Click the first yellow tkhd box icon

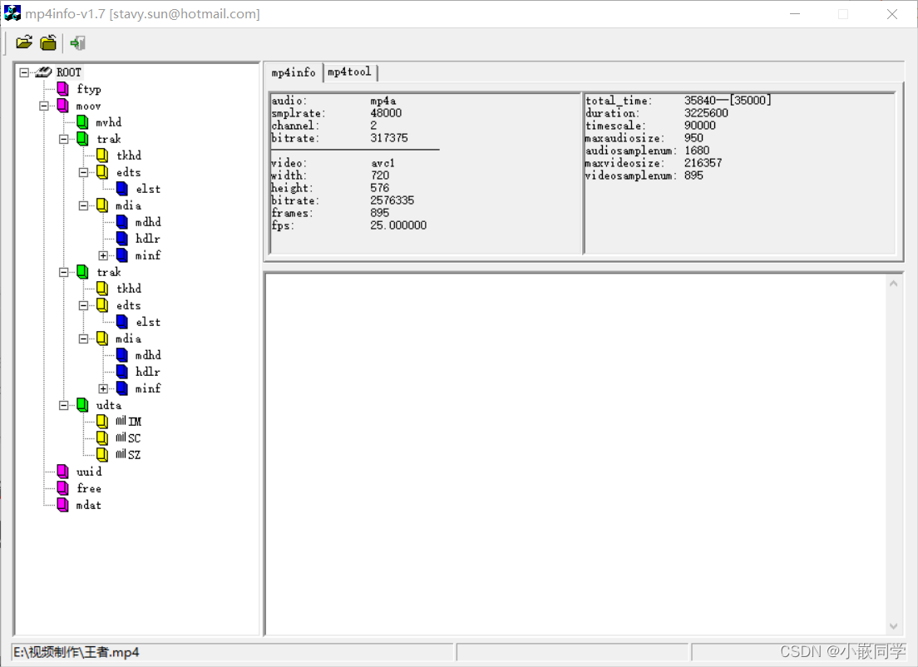102,156
